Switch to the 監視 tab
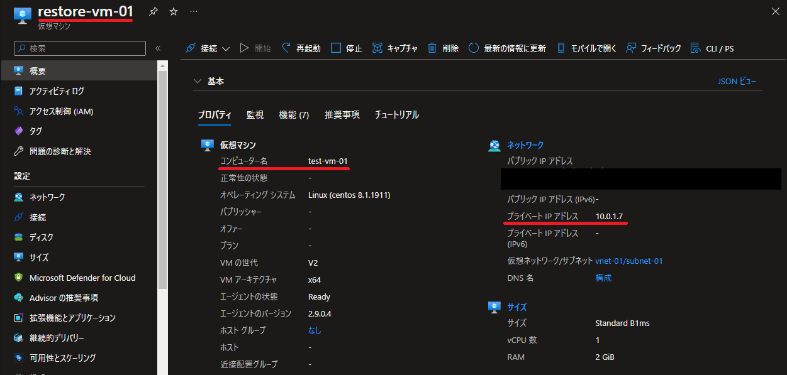Screen dimensions: 787x375 point(255,115)
